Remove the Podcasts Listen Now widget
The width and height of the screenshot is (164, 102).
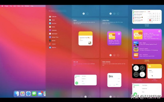(133, 29)
